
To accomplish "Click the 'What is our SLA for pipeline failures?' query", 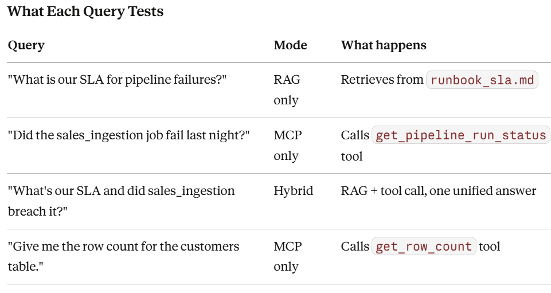I will pyautogui.click(x=117, y=79).
